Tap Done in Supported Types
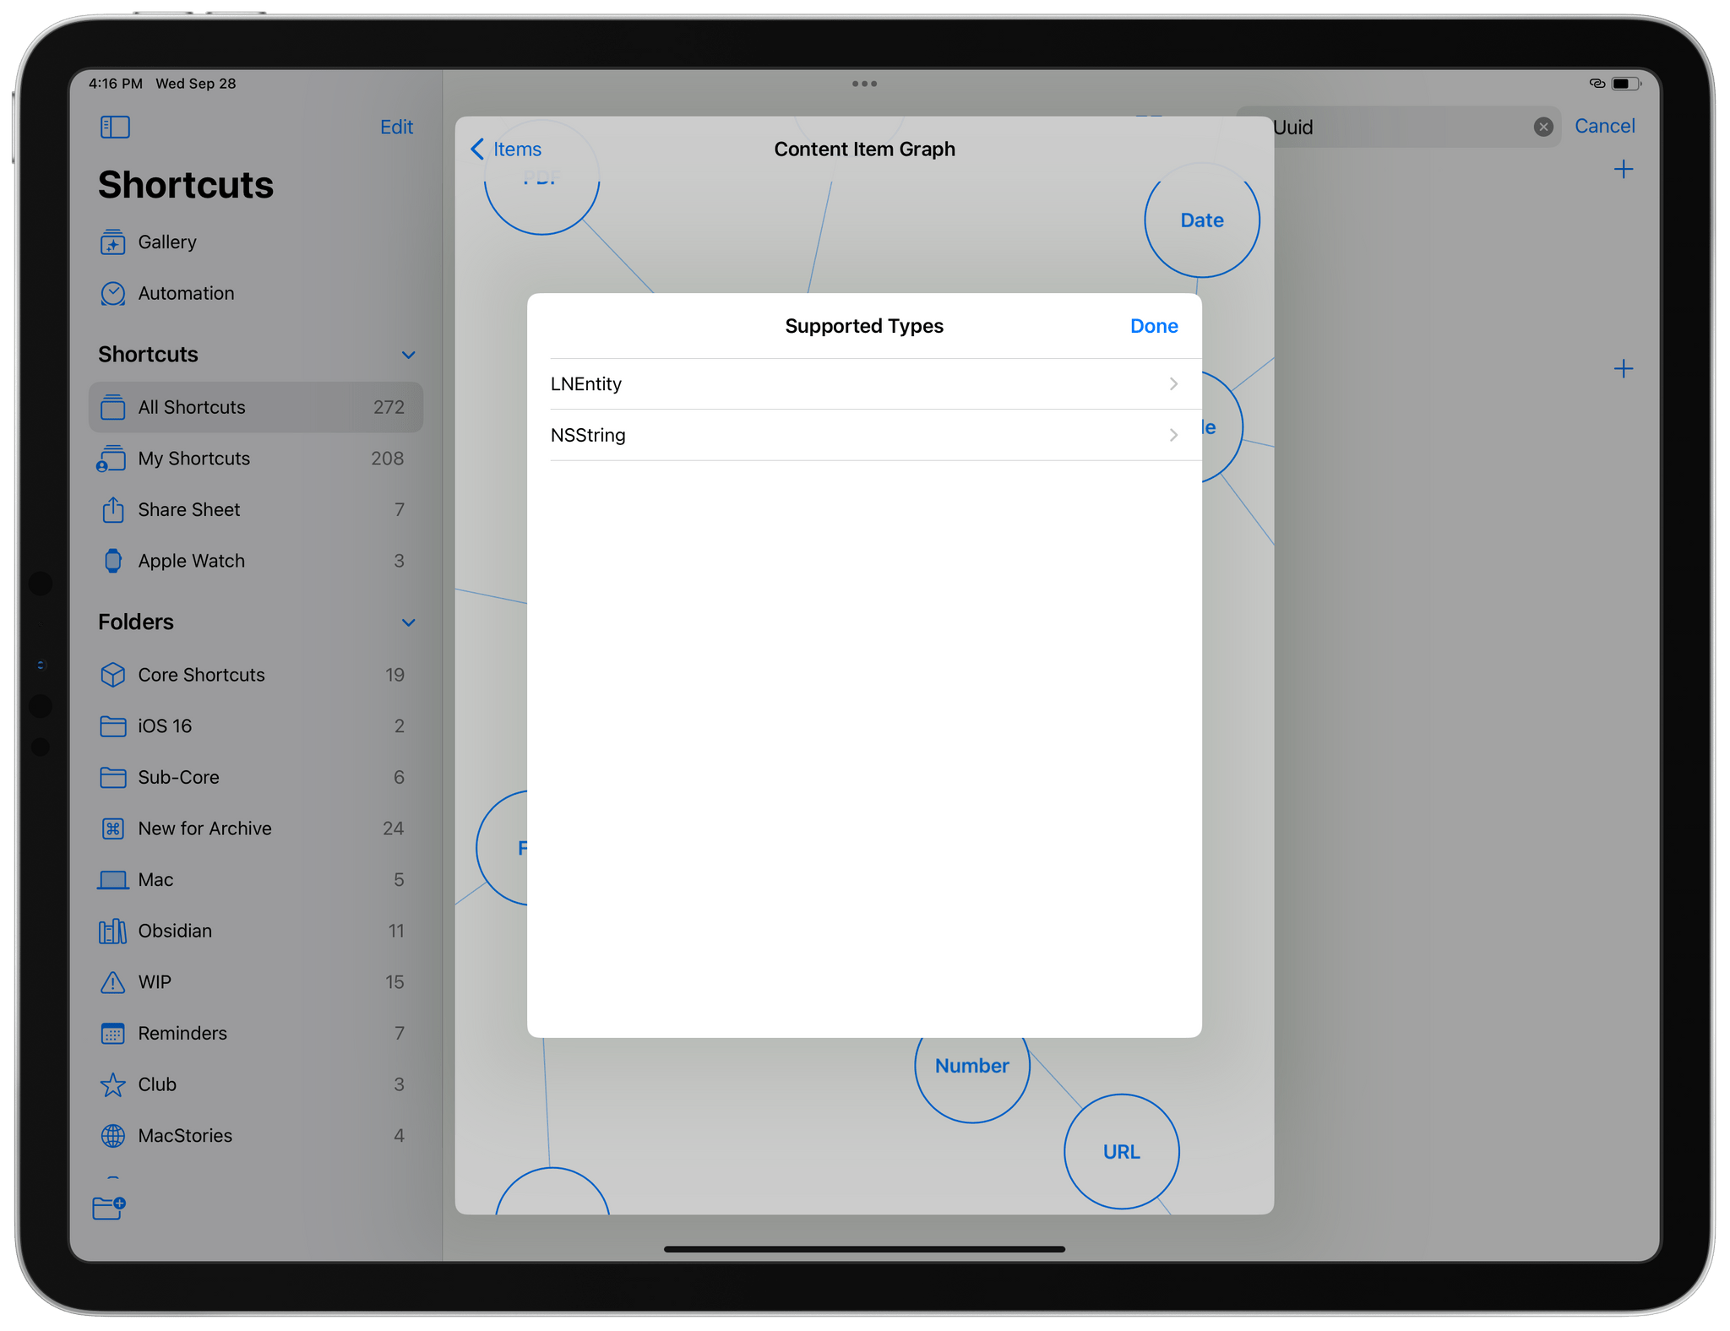 [1154, 326]
